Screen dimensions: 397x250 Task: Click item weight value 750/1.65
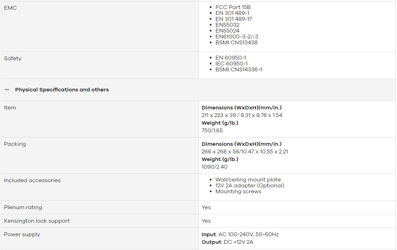[x=212, y=131]
